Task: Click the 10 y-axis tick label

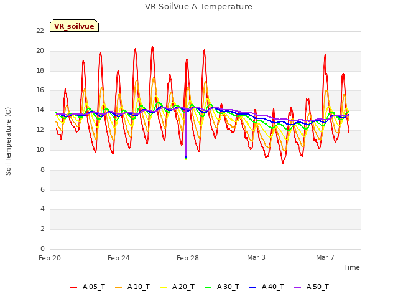Action: click(40, 149)
